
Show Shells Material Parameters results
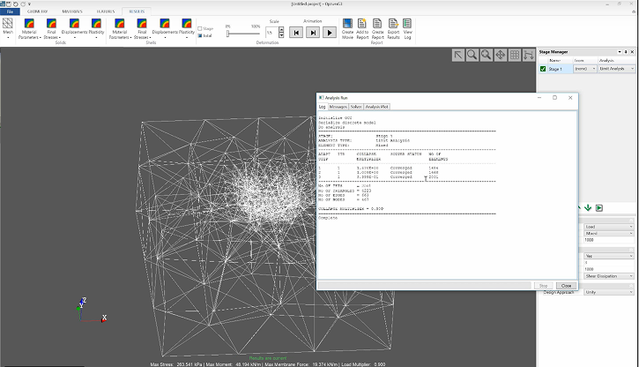click(119, 28)
